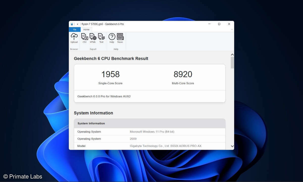Click the Gigabyte B550I AORUS PRO AX value
The width and height of the screenshot is (303, 182).
(166, 146)
